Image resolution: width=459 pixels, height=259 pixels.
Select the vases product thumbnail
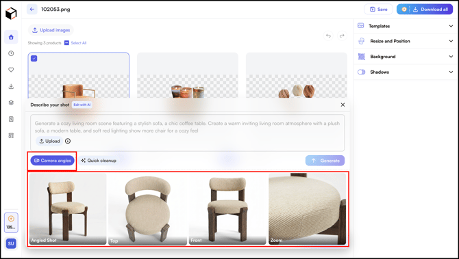[297, 76]
